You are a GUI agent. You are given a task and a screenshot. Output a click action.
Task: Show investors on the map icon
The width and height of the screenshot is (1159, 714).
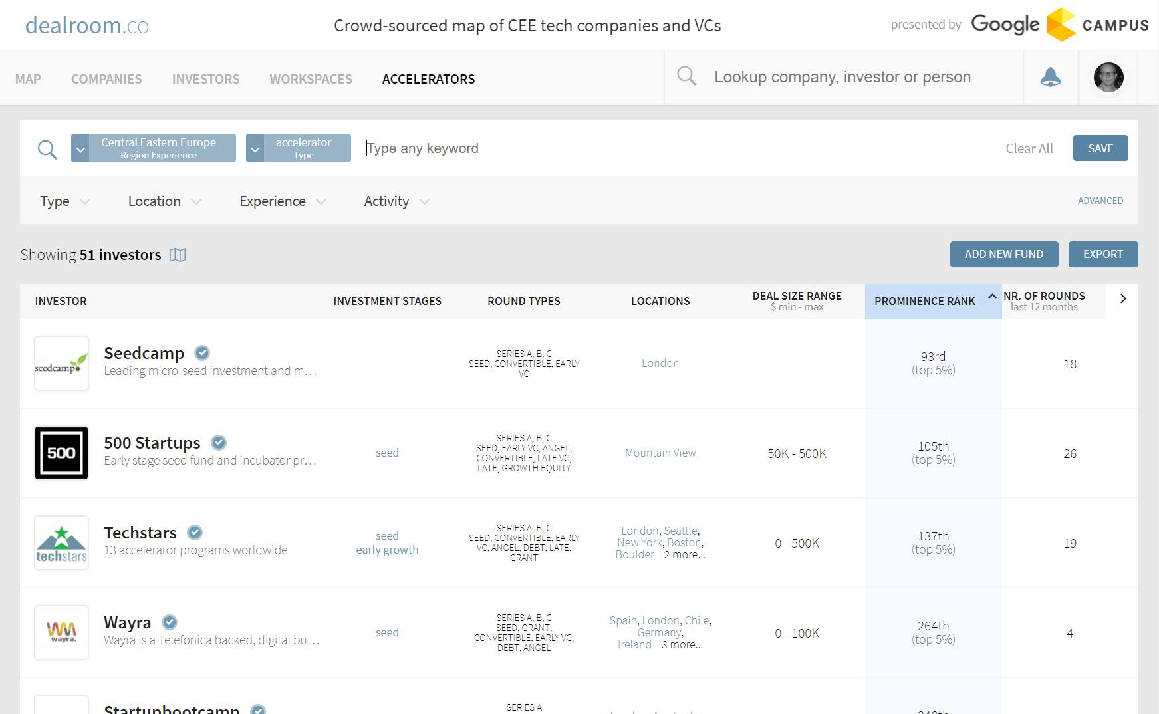(178, 255)
